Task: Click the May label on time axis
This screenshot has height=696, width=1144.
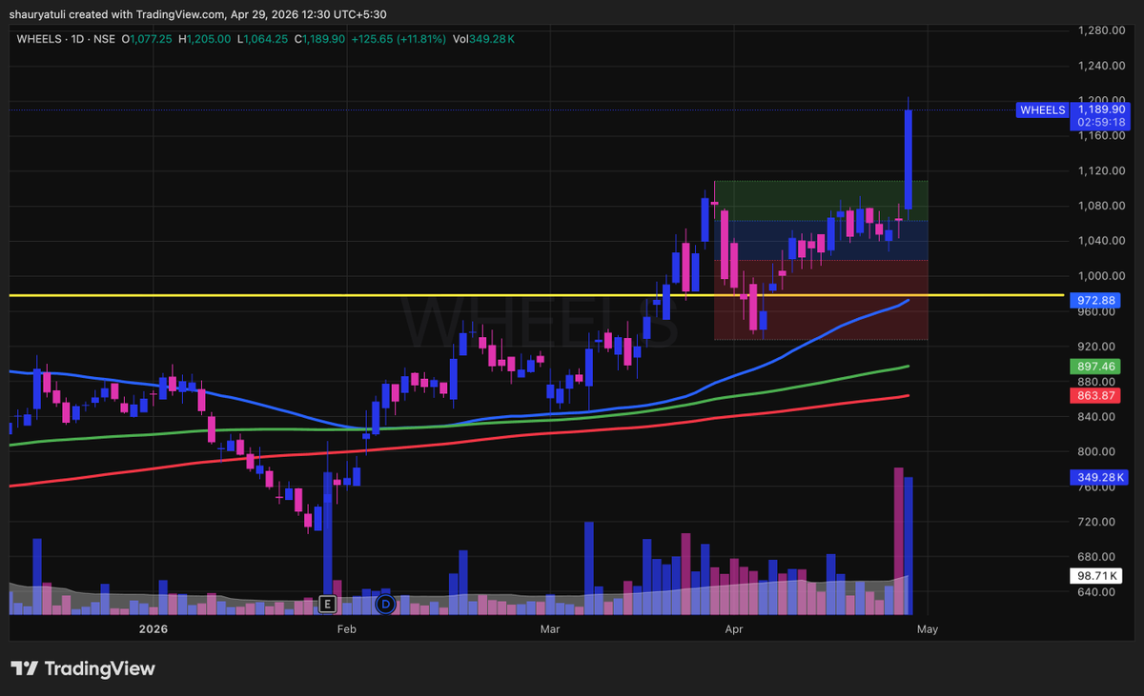Action: [928, 629]
